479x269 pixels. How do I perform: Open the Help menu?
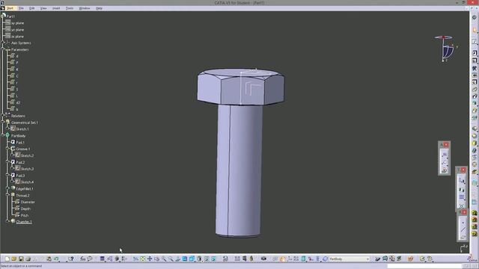(x=99, y=8)
